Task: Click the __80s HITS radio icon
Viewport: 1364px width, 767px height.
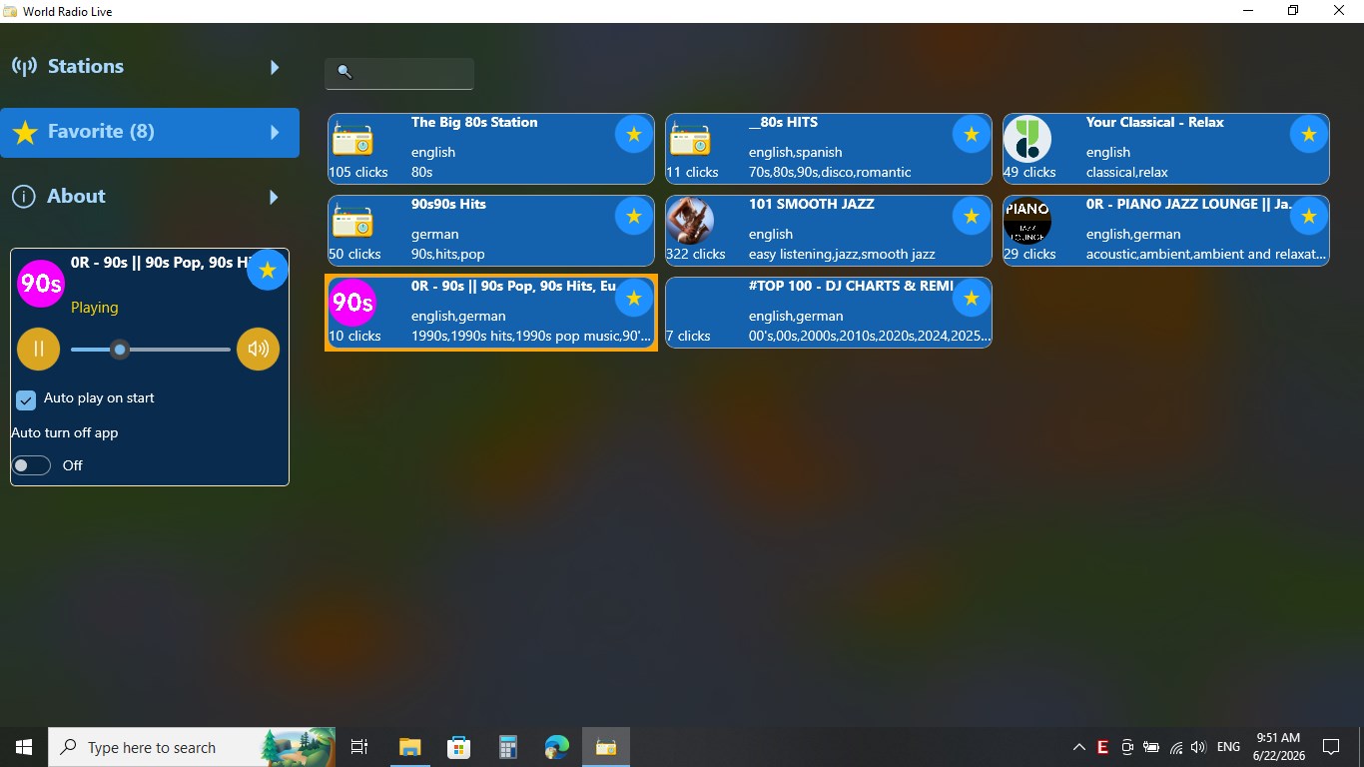Action: tap(690, 140)
